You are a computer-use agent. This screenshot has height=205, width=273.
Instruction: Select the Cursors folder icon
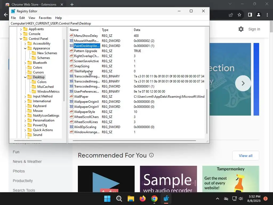tap(30, 72)
